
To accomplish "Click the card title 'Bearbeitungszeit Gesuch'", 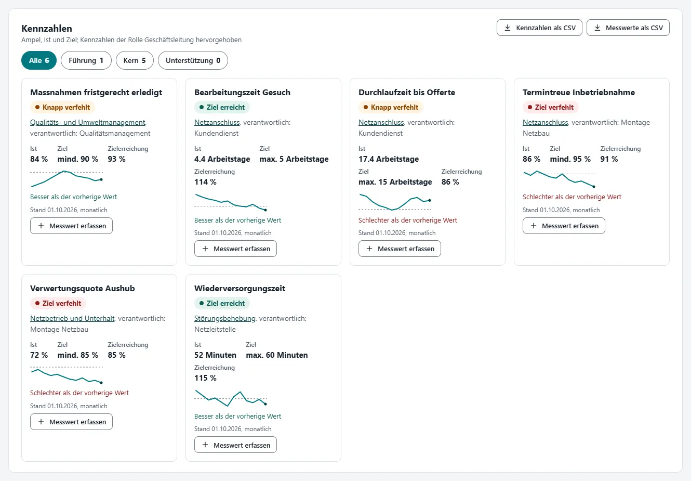I will click(x=242, y=92).
